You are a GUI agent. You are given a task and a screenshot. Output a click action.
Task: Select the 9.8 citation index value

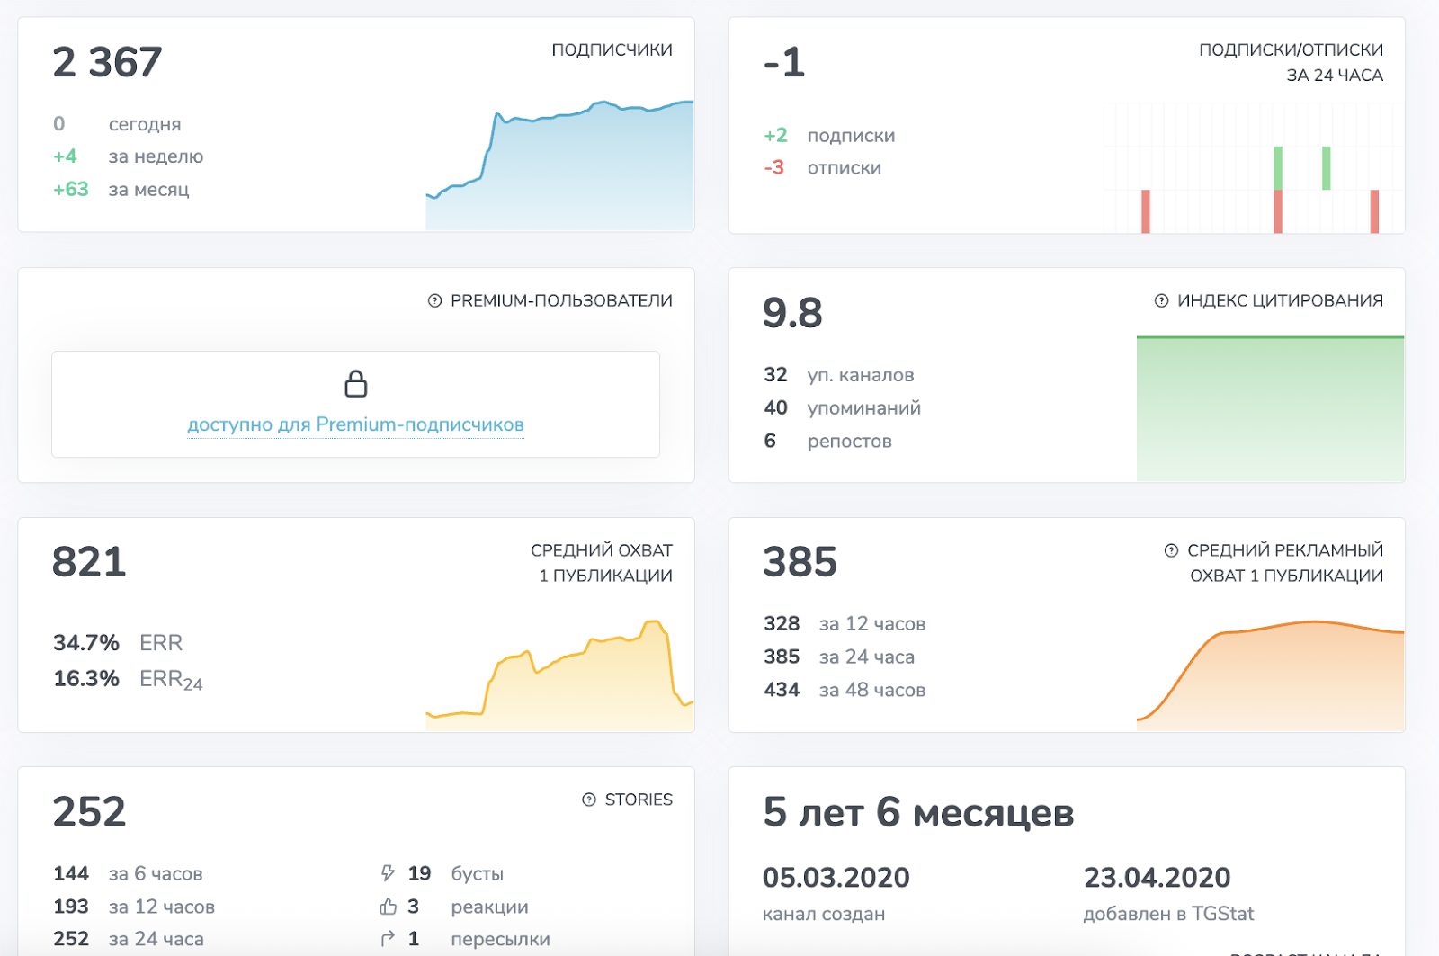click(x=792, y=313)
